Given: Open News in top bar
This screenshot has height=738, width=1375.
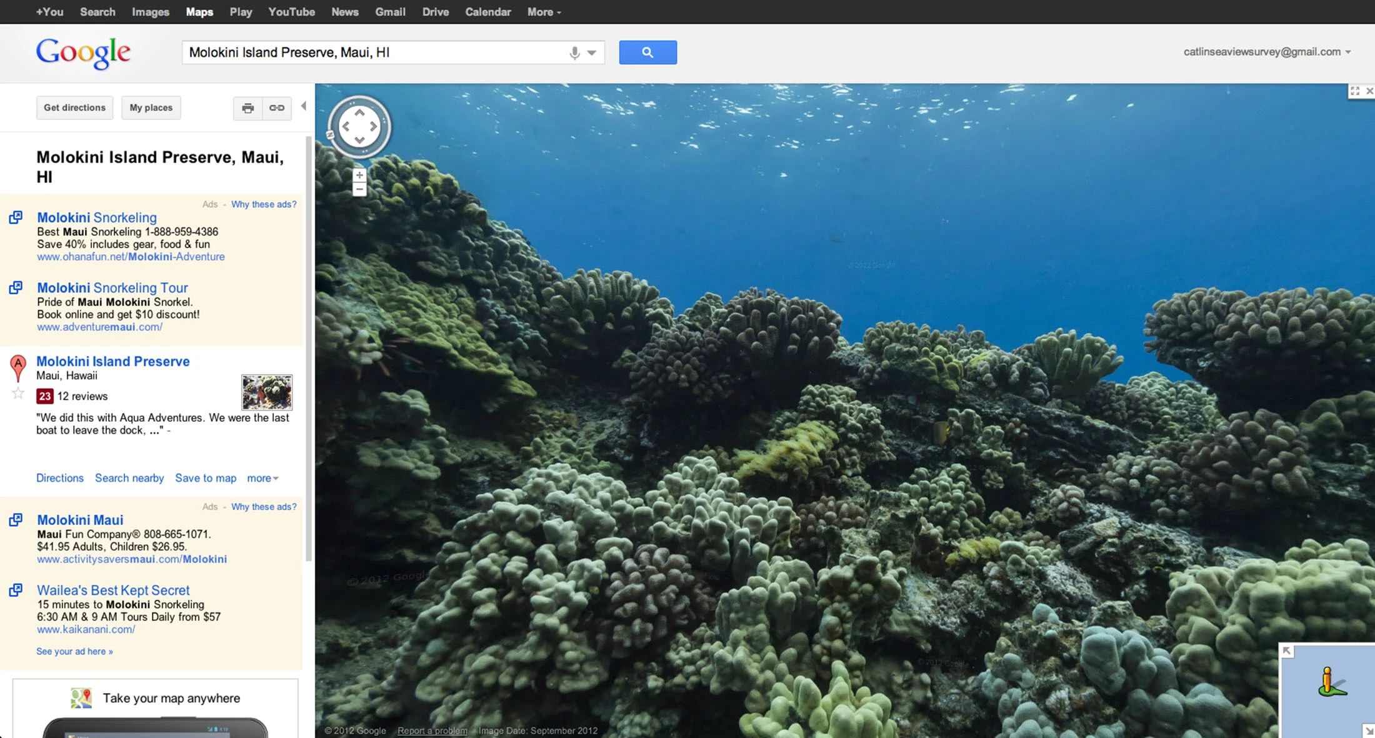Looking at the screenshot, I should tap(345, 12).
